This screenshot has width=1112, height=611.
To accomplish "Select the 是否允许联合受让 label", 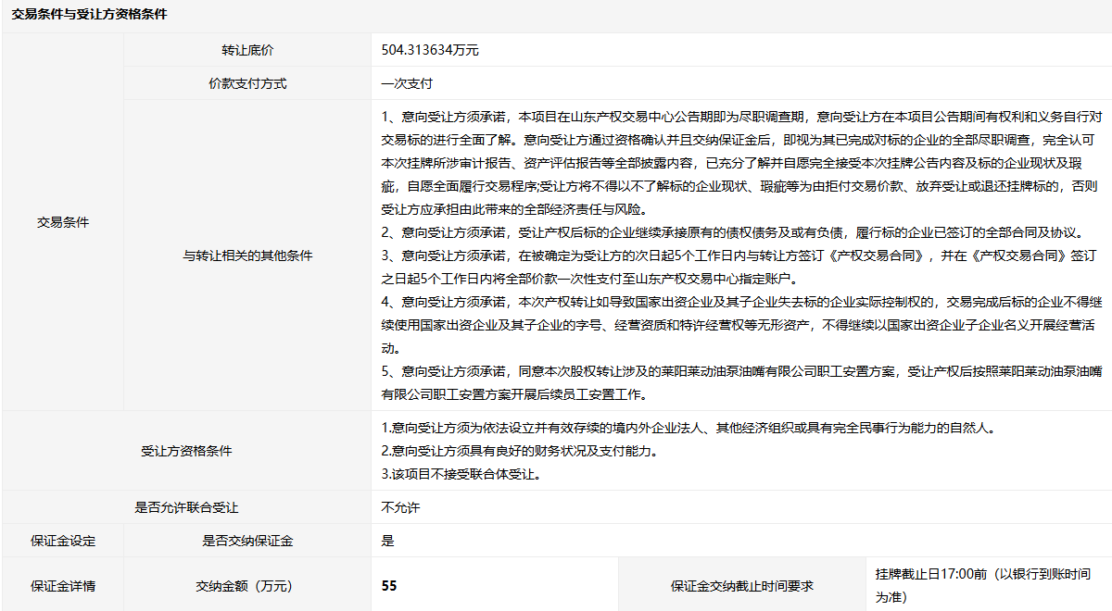I will tap(186, 507).
